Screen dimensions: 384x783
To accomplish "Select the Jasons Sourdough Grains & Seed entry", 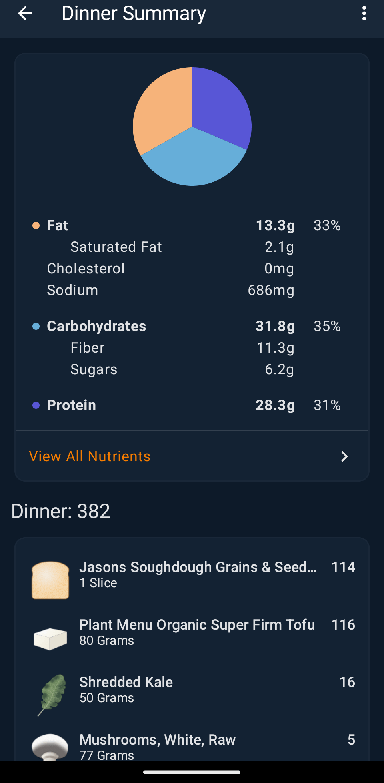I will click(x=198, y=574).
